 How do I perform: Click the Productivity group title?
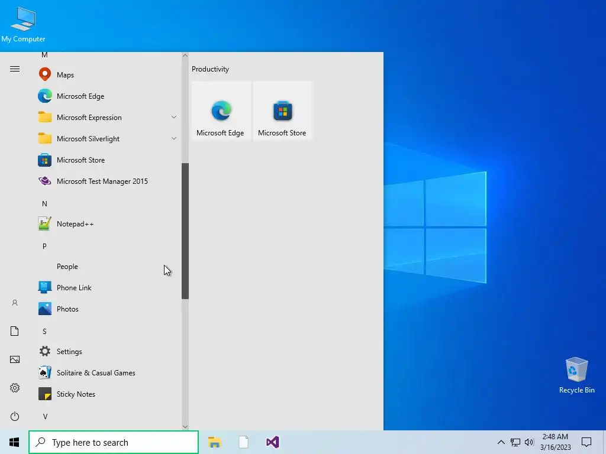pyautogui.click(x=210, y=69)
